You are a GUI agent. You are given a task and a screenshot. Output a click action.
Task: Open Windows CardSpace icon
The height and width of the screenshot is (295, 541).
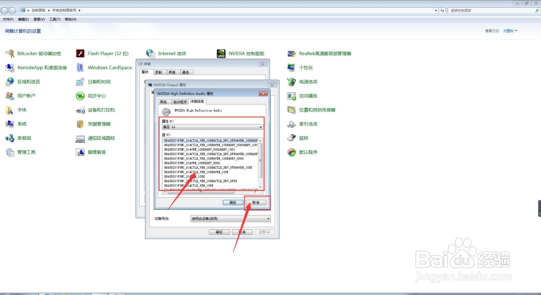coord(80,68)
